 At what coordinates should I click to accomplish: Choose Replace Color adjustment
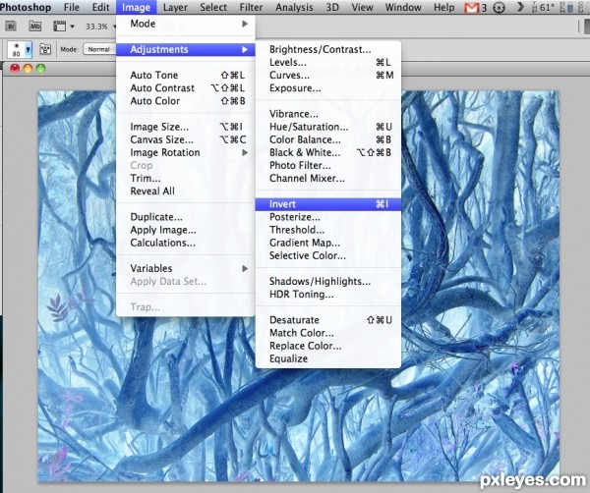click(x=328, y=346)
